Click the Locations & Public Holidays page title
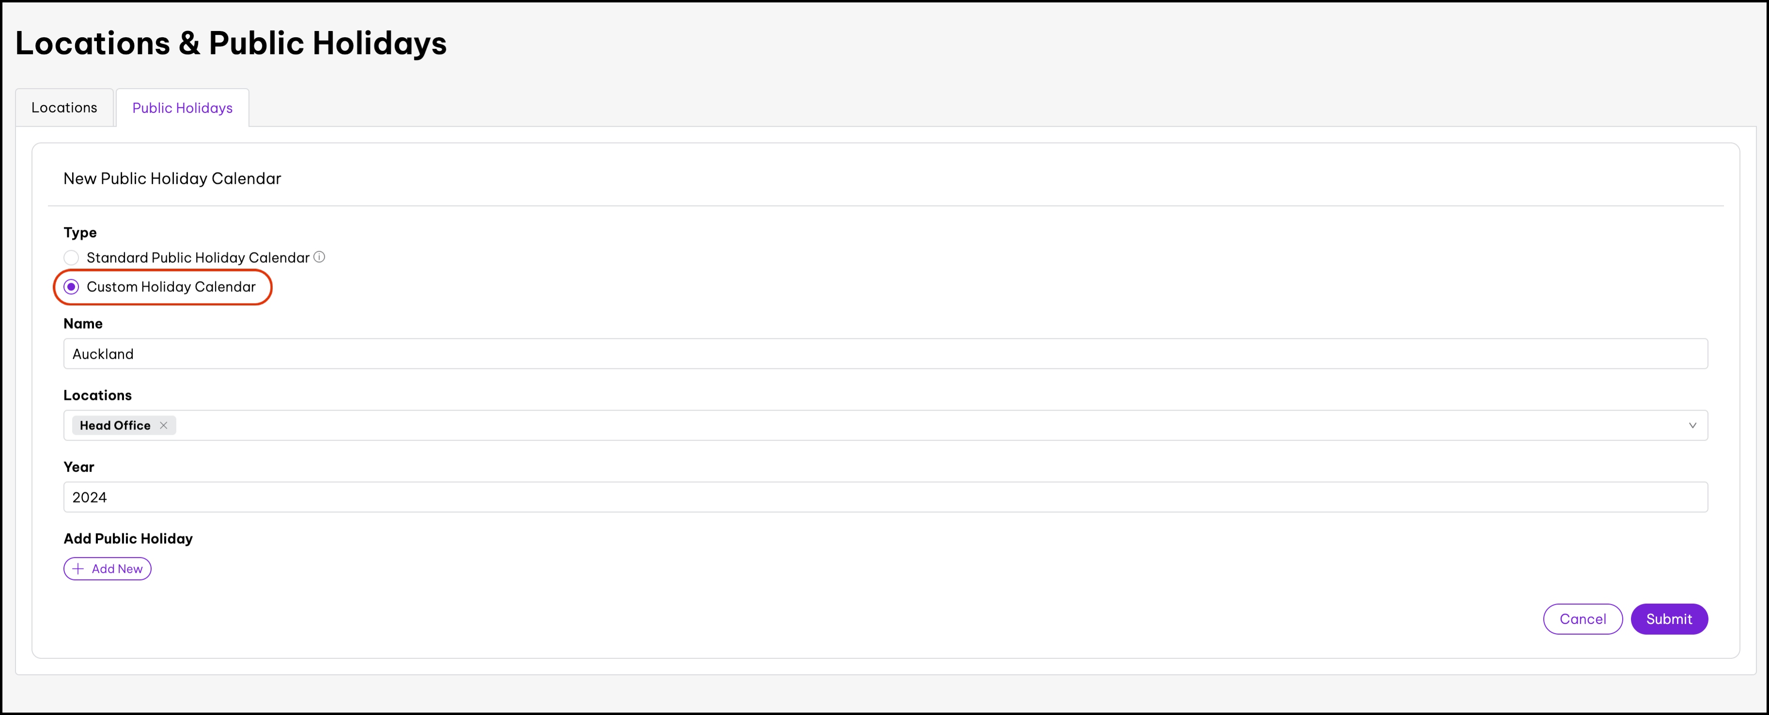 231,43
